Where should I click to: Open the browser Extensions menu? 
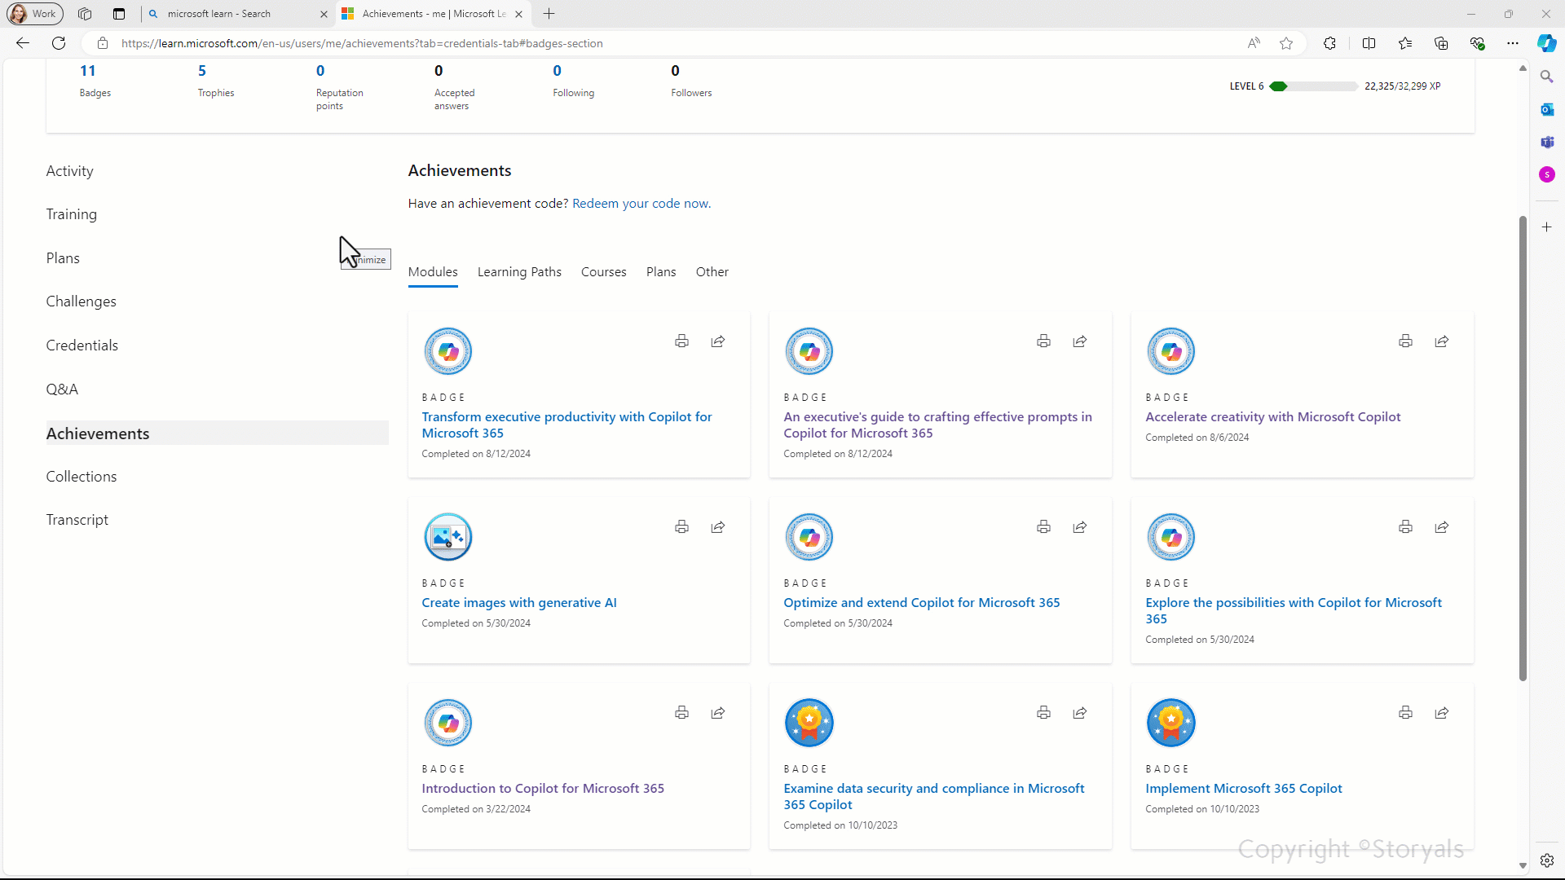coord(1330,43)
